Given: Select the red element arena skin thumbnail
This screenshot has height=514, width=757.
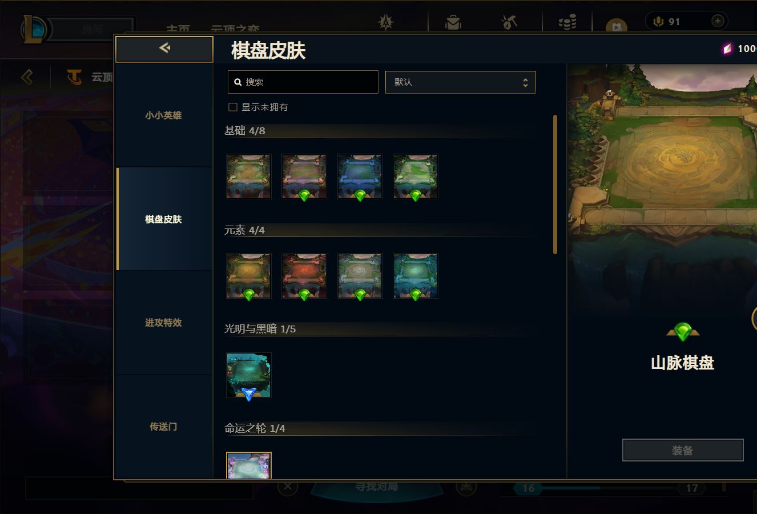Looking at the screenshot, I should tap(304, 276).
